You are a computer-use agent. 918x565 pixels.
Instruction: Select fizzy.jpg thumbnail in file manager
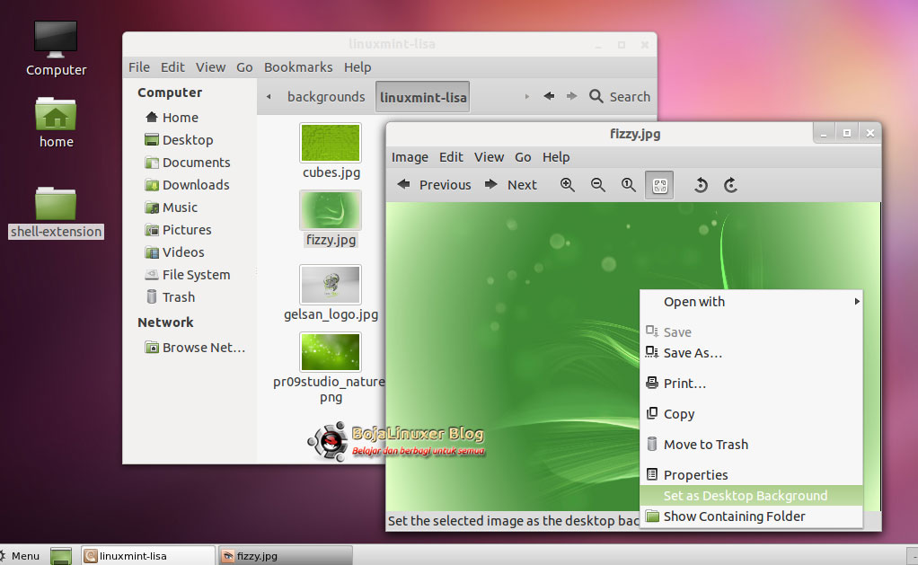(331, 210)
